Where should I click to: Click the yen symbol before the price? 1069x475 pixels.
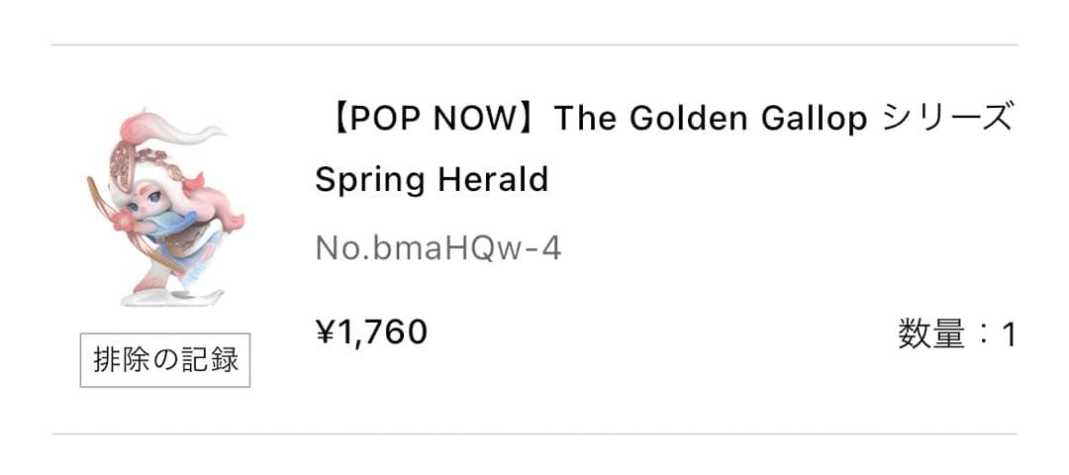click(326, 332)
